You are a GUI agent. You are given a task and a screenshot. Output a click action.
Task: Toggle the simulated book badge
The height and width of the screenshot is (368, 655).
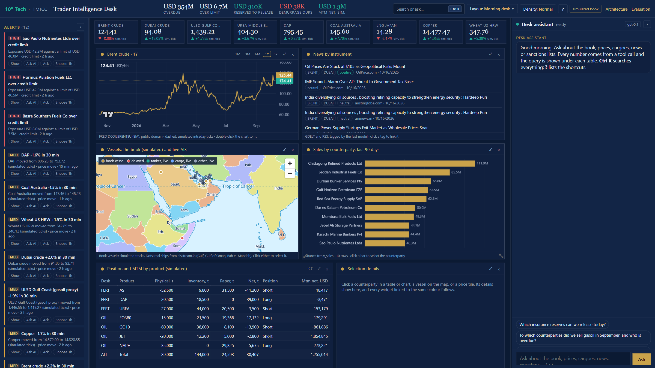(x=585, y=9)
